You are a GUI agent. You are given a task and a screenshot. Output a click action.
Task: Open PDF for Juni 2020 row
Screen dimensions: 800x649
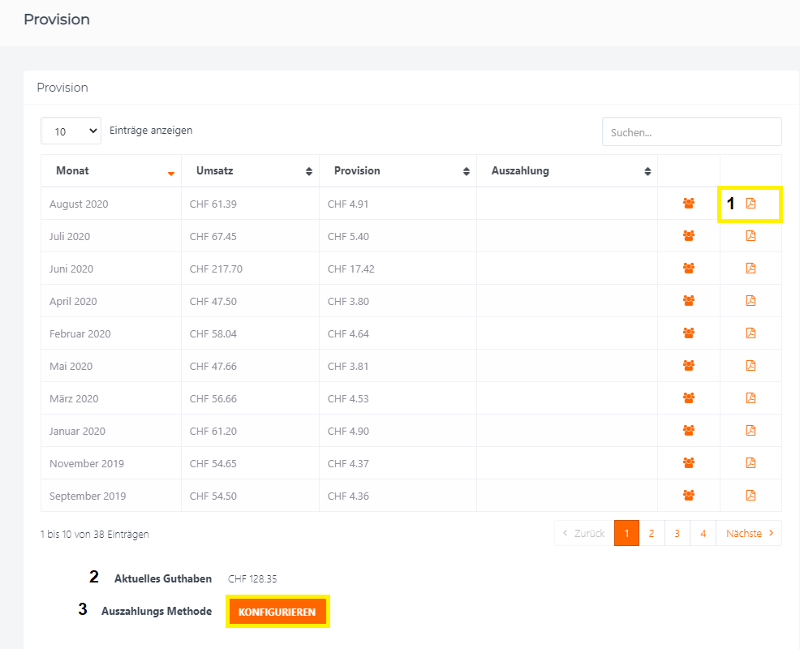(x=751, y=269)
